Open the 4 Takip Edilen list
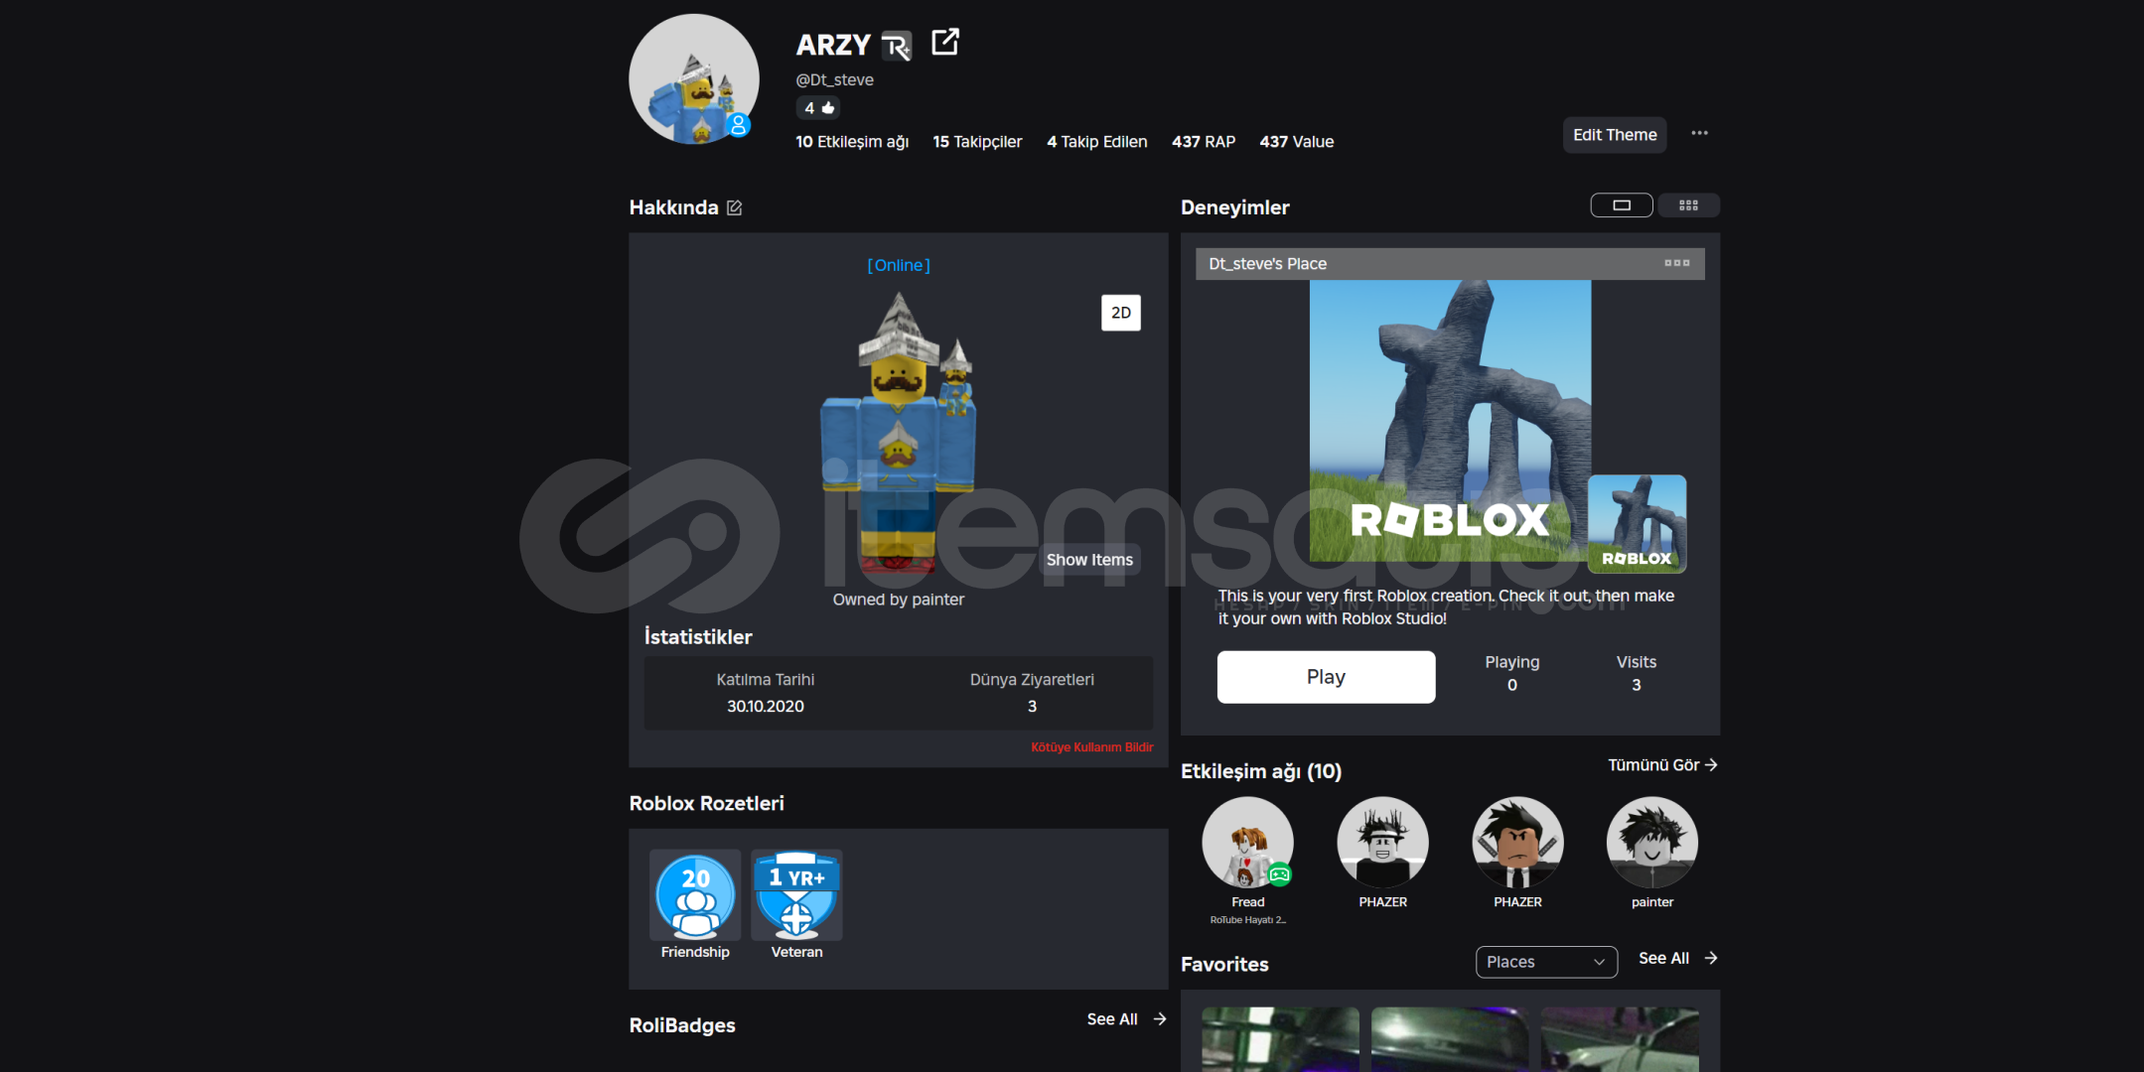The image size is (2144, 1072). [x=1096, y=142]
